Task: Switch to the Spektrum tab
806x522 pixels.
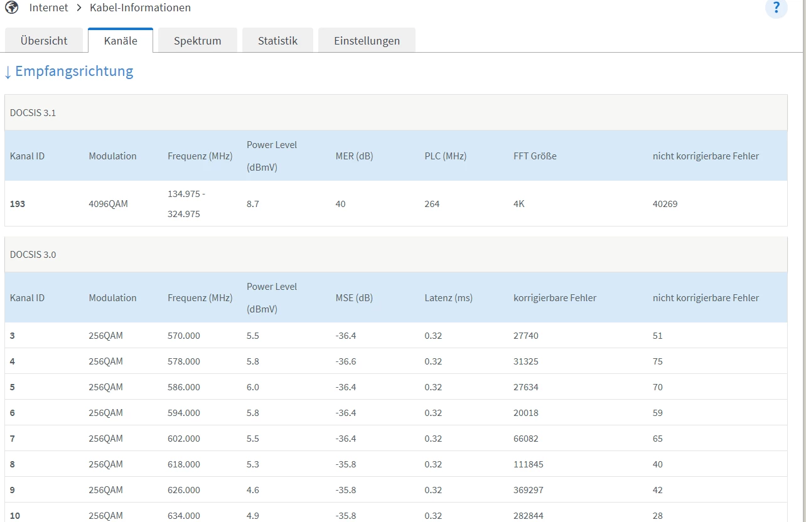Action: point(197,41)
